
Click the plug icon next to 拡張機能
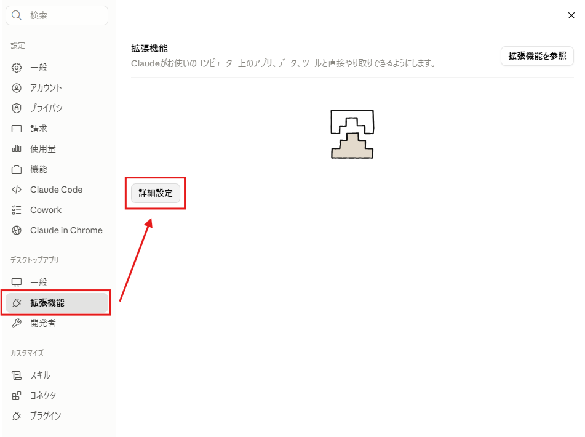click(x=17, y=303)
